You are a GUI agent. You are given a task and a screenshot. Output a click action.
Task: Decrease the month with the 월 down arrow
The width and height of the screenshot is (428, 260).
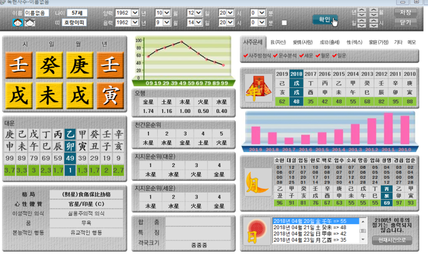pos(374,15)
